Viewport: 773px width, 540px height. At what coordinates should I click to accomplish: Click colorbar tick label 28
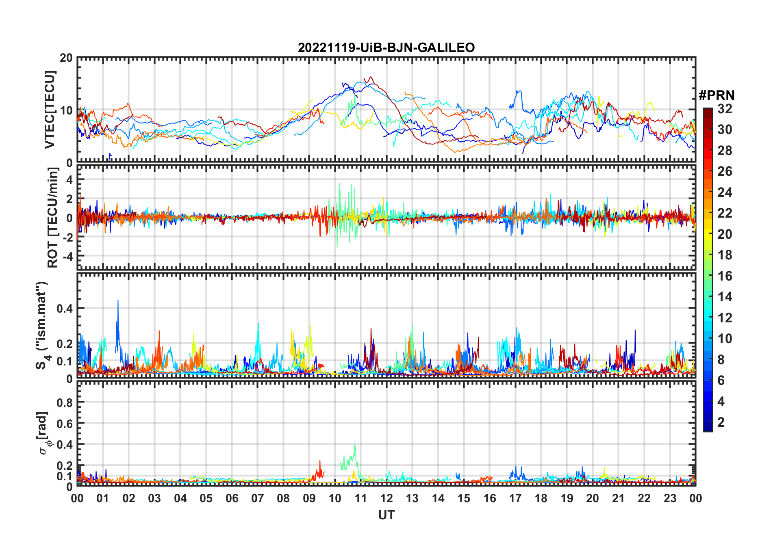coord(725,151)
